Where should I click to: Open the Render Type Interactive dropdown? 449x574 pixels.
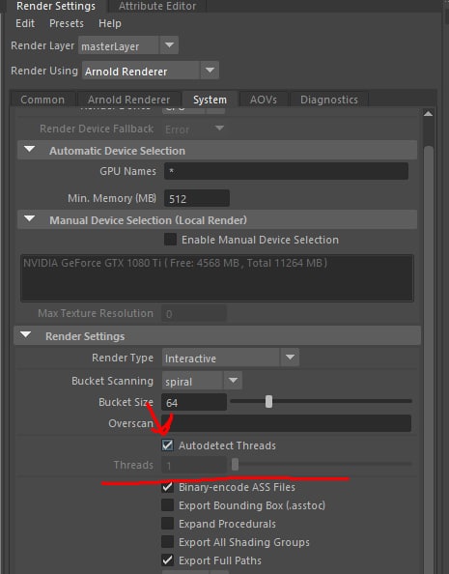click(231, 358)
